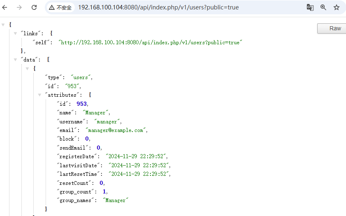Reload the current API page
The width and height of the screenshot is (346, 216).
click(x=34, y=7)
